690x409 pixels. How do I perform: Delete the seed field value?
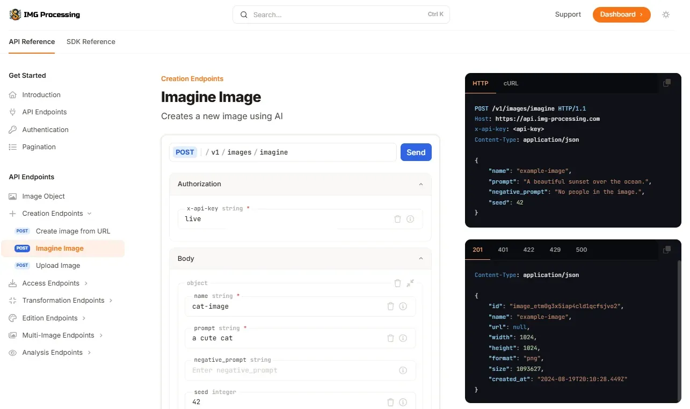[390, 402]
